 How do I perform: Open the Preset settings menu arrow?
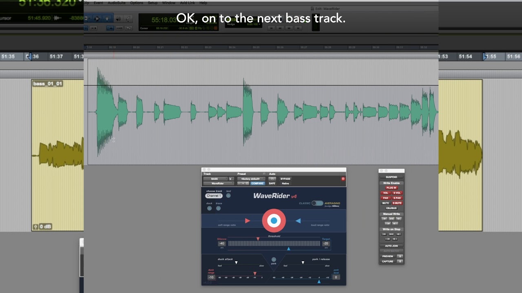[264, 174]
